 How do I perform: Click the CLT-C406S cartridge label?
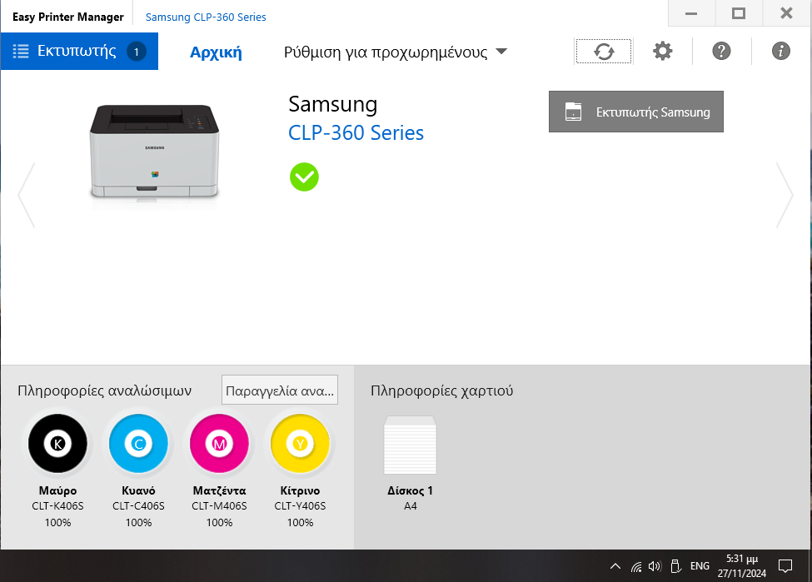pyautogui.click(x=138, y=506)
